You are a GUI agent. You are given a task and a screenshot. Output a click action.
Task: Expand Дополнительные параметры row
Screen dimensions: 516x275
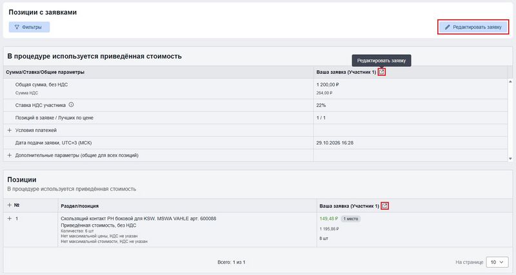(10, 155)
